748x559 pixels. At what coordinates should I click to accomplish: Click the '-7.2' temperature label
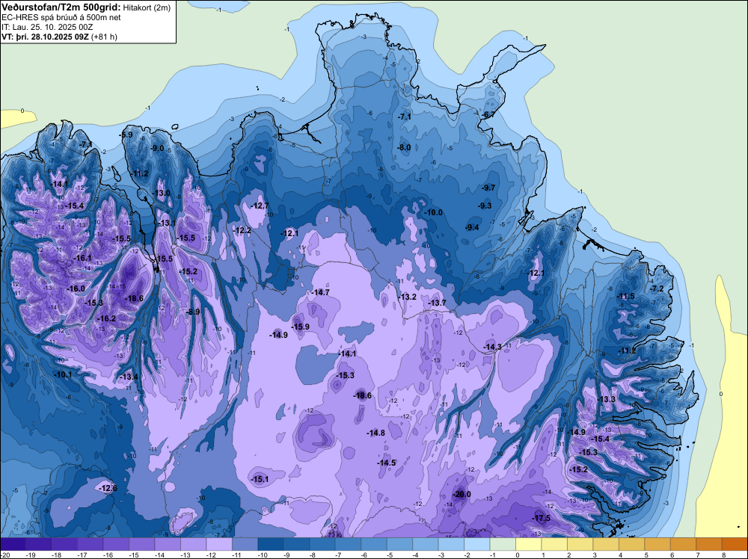[657, 288]
